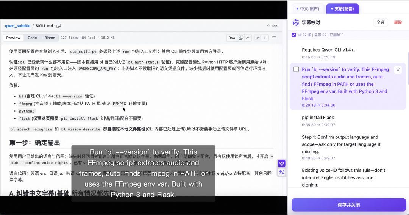Download the raw file
Image resolution: width=409 pixels, height=215 pixels.
click(x=248, y=38)
